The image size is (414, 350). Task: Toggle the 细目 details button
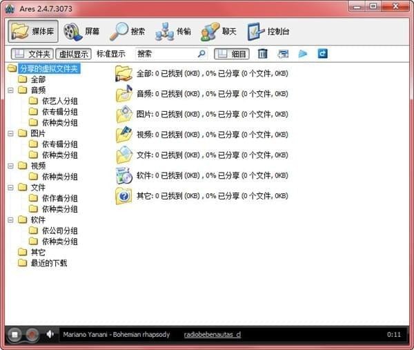click(x=232, y=54)
